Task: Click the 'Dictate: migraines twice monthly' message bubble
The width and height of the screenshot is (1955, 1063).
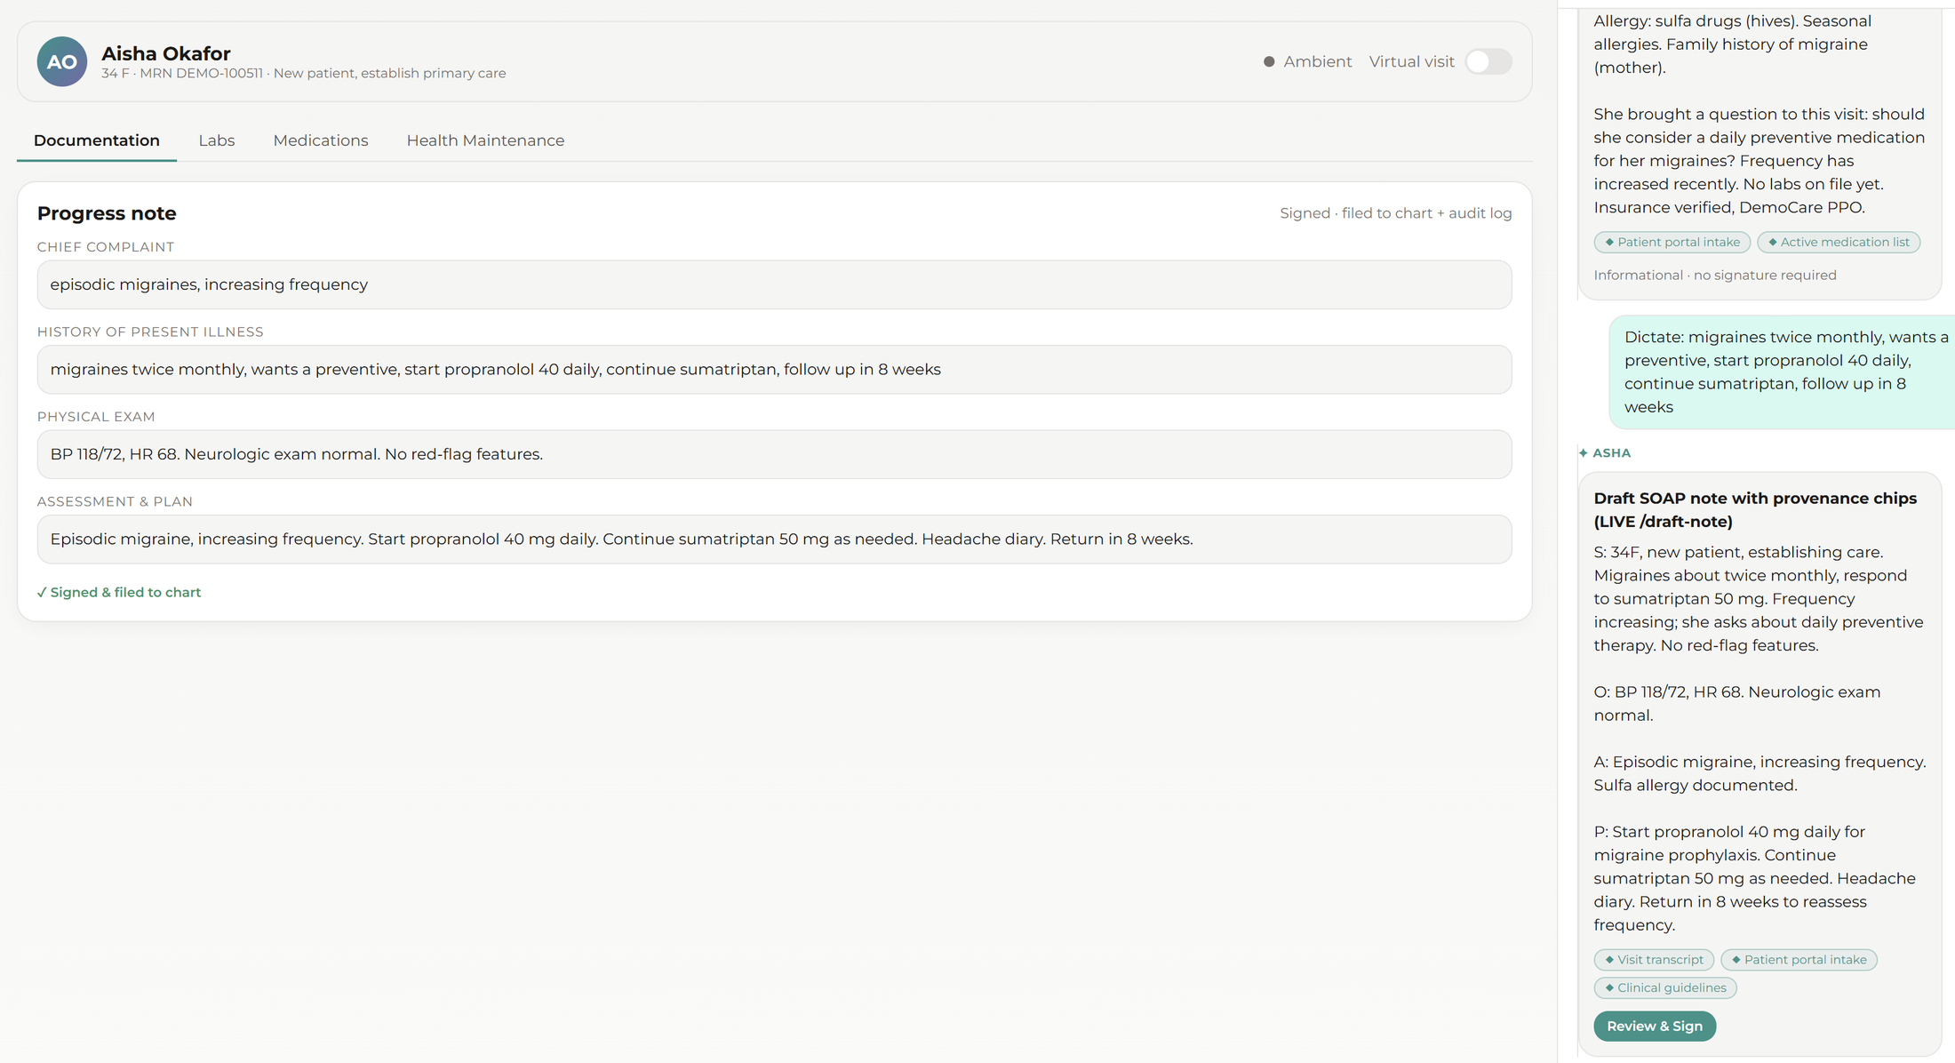Action: coord(1782,372)
